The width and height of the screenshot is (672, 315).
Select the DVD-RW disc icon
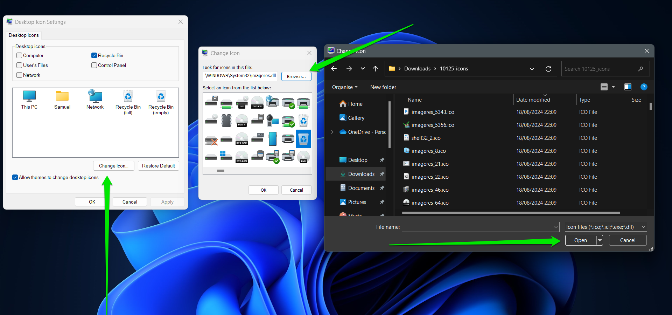click(257, 102)
